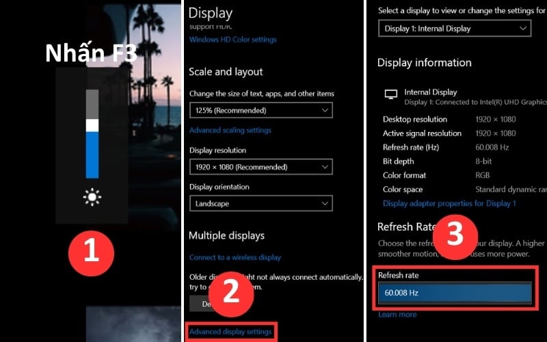Click the sun brightness icon
Viewport: 547px width, 342px height.
click(92, 198)
